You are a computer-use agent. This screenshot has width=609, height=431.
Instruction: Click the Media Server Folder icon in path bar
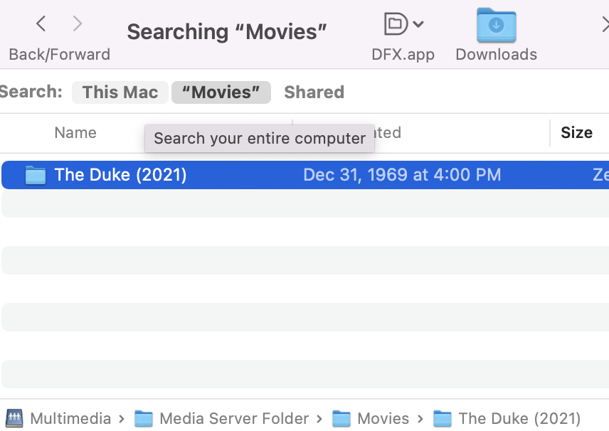click(144, 419)
